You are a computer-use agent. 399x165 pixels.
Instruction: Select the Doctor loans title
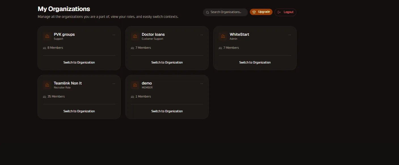(x=153, y=35)
